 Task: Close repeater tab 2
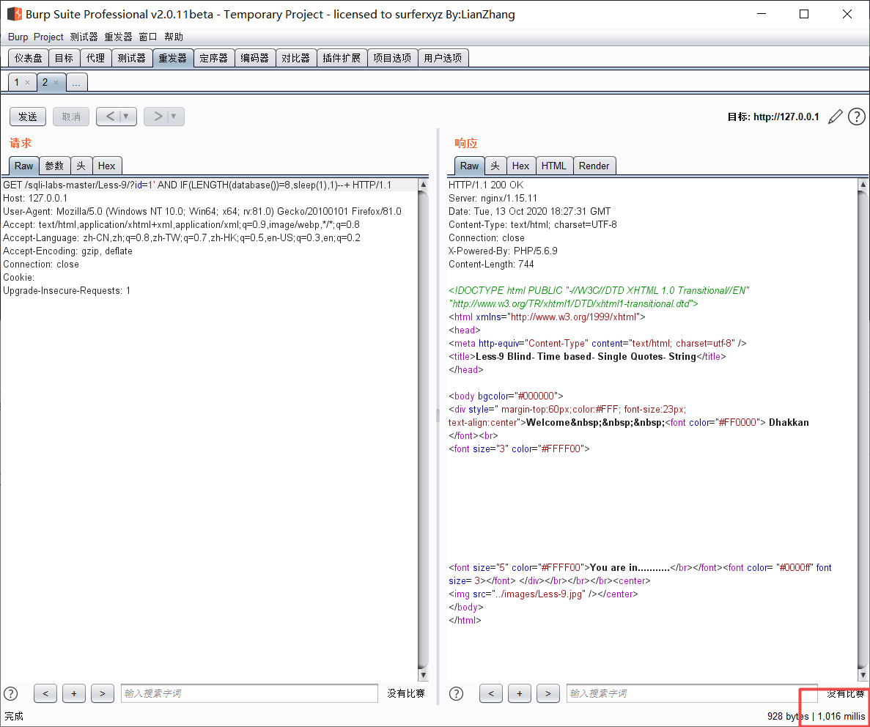pos(56,82)
